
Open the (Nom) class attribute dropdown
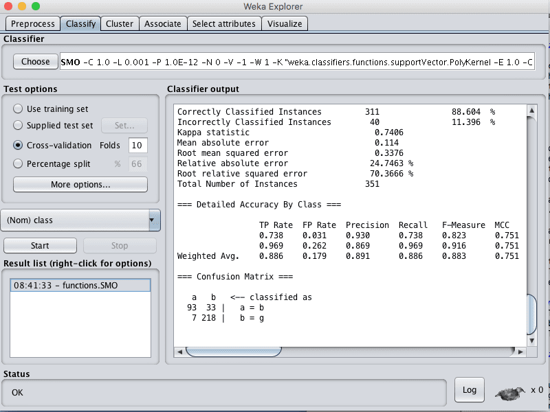pyautogui.click(x=80, y=220)
